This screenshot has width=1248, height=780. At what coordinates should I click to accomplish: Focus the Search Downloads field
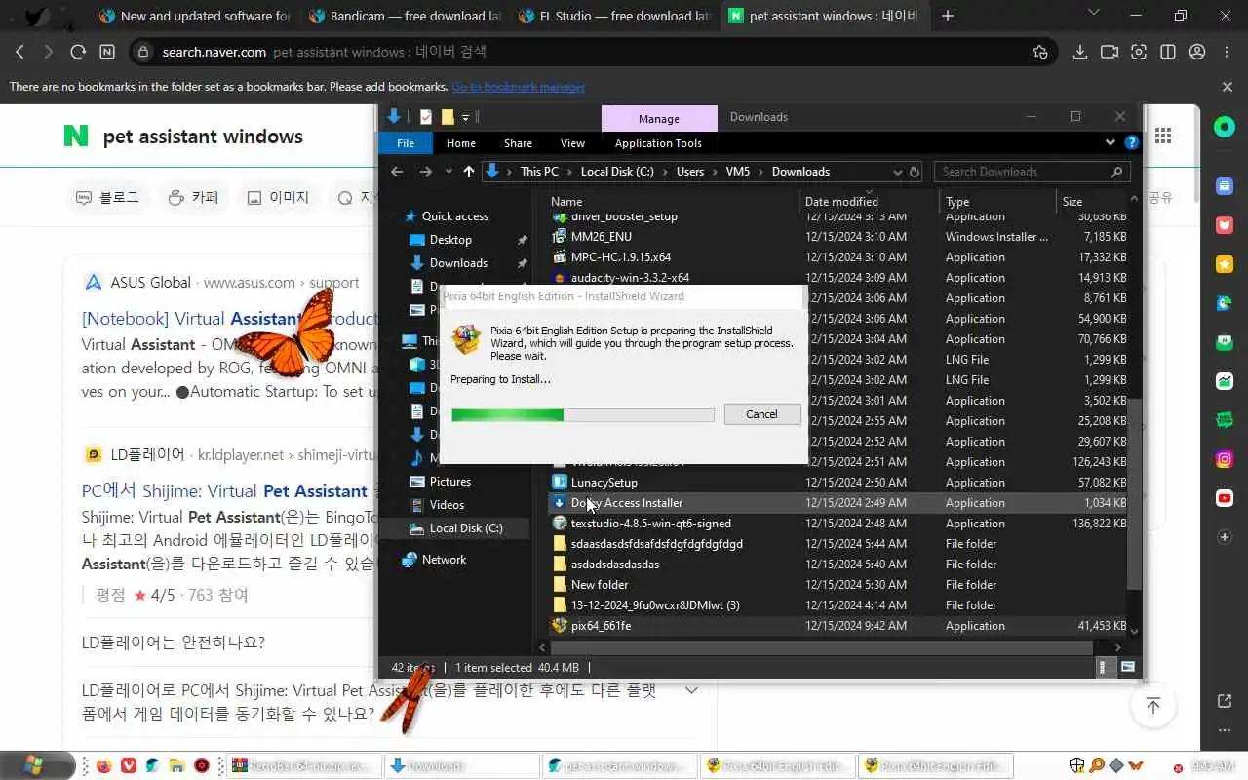pyautogui.click(x=1033, y=172)
